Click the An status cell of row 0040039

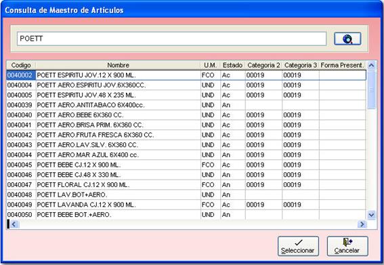coord(233,105)
